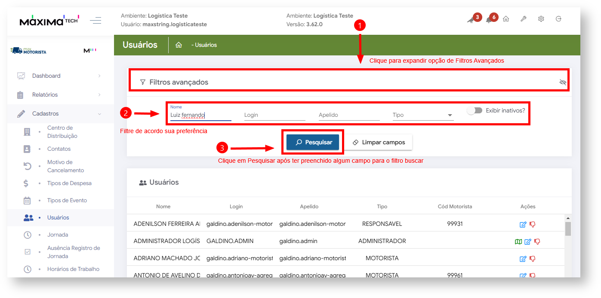Collapse the sidebar with the hamburger icon

pyautogui.click(x=96, y=20)
